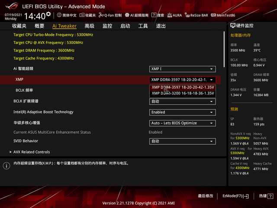Open the Ai 智能超频 dropdown

tap(182, 69)
